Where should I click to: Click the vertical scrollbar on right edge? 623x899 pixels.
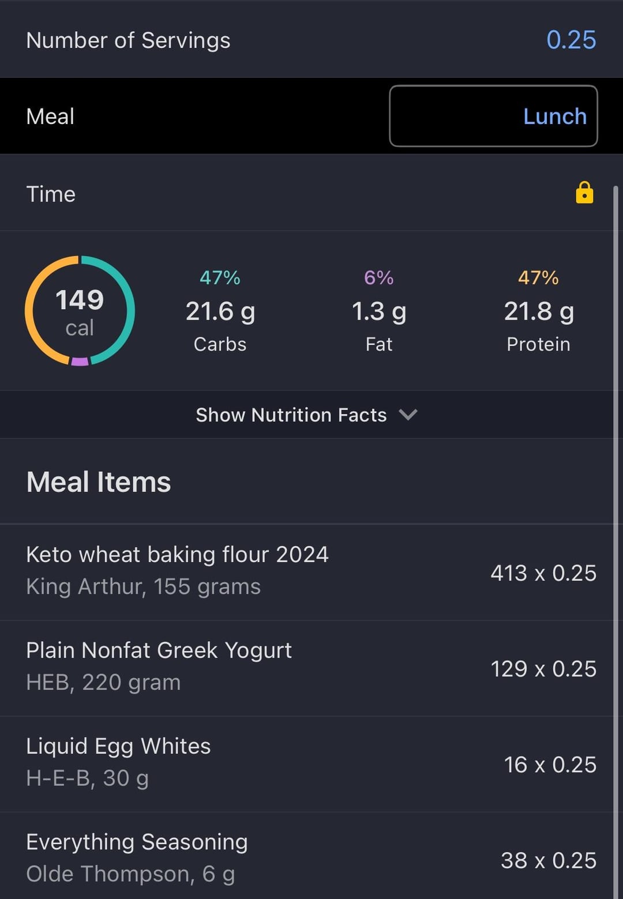click(x=616, y=542)
